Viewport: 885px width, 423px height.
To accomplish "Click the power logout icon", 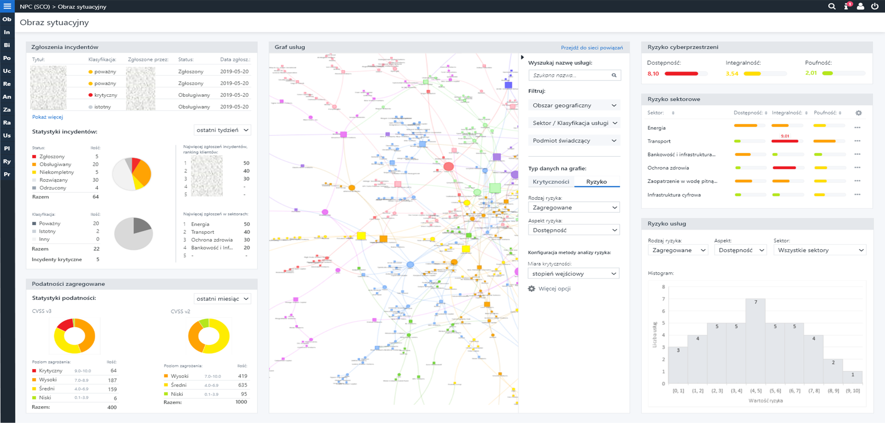I will 875,6.
